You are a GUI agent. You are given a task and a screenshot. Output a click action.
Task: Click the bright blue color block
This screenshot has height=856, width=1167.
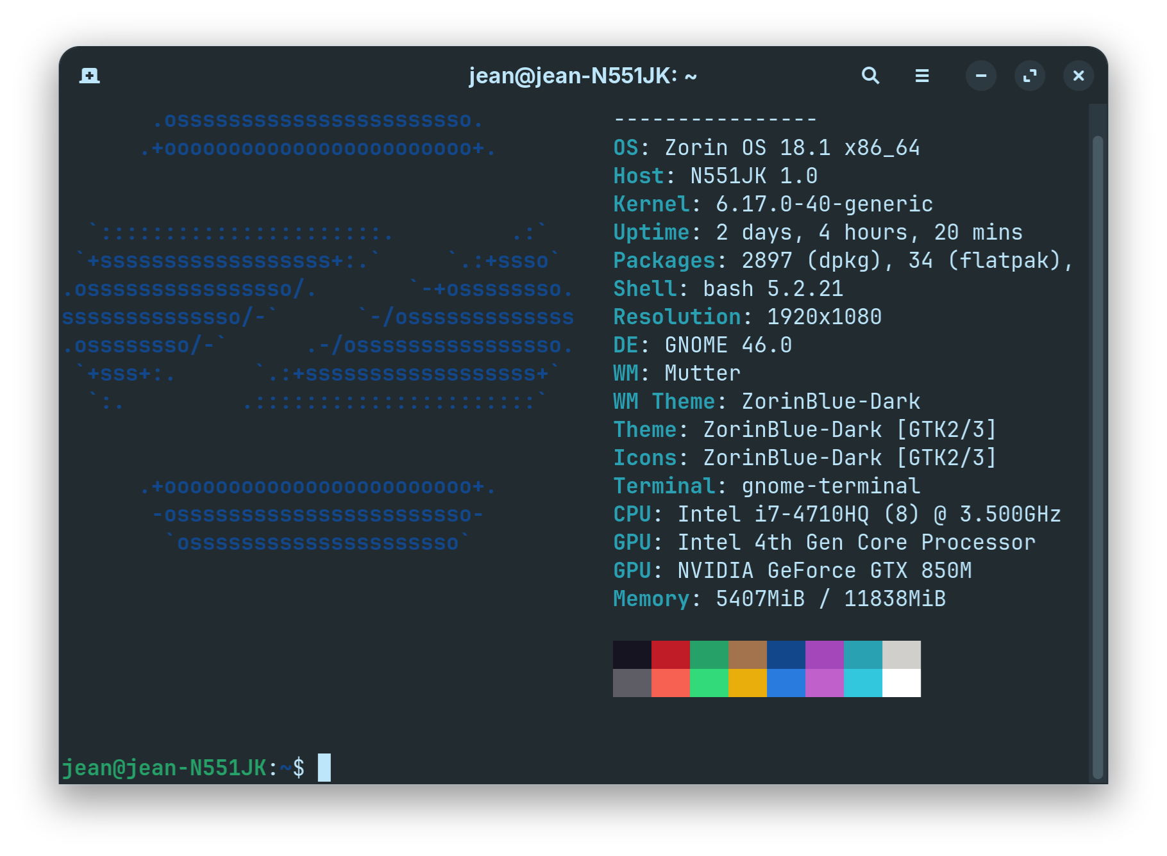tap(786, 683)
